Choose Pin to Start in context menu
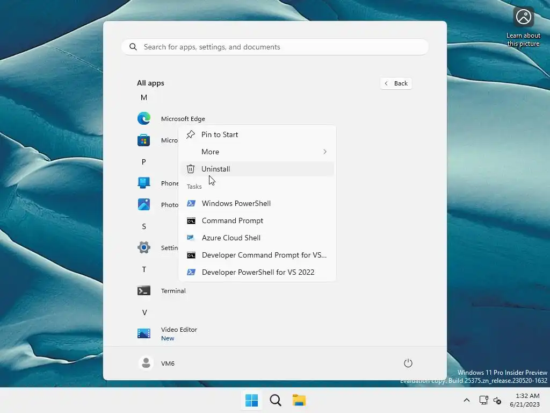The width and height of the screenshot is (550, 413). (x=257, y=134)
